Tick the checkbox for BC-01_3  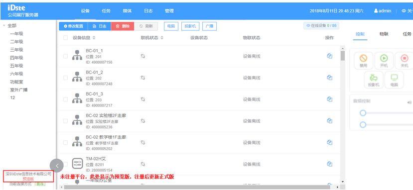[65, 99]
